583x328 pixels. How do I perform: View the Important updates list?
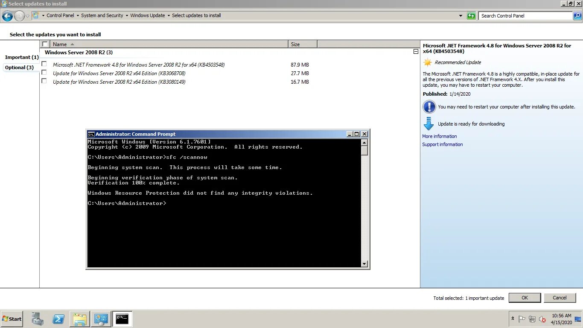pos(21,57)
